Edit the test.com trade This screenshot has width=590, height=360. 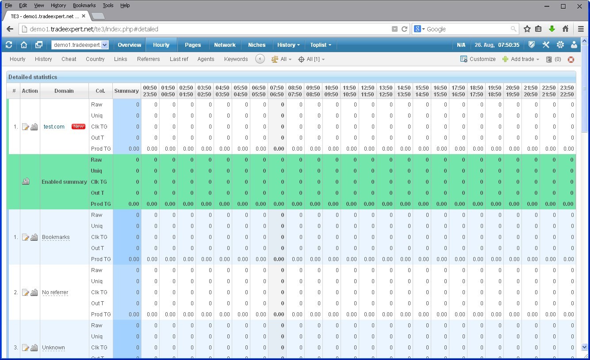tap(26, 127)
